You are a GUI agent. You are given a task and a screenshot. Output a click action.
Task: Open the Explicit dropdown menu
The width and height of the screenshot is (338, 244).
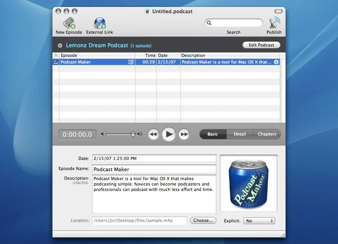(x=259, y=221)
